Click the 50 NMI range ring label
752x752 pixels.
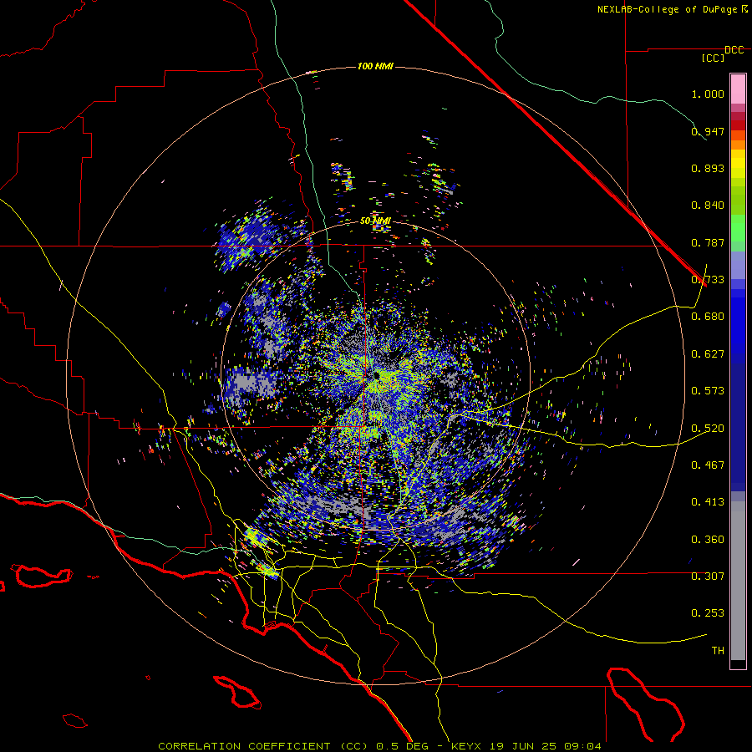coord(375,221)
